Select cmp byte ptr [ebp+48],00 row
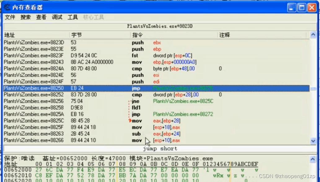Viewport: 320px width, 182px height. [x=156, y=69]
